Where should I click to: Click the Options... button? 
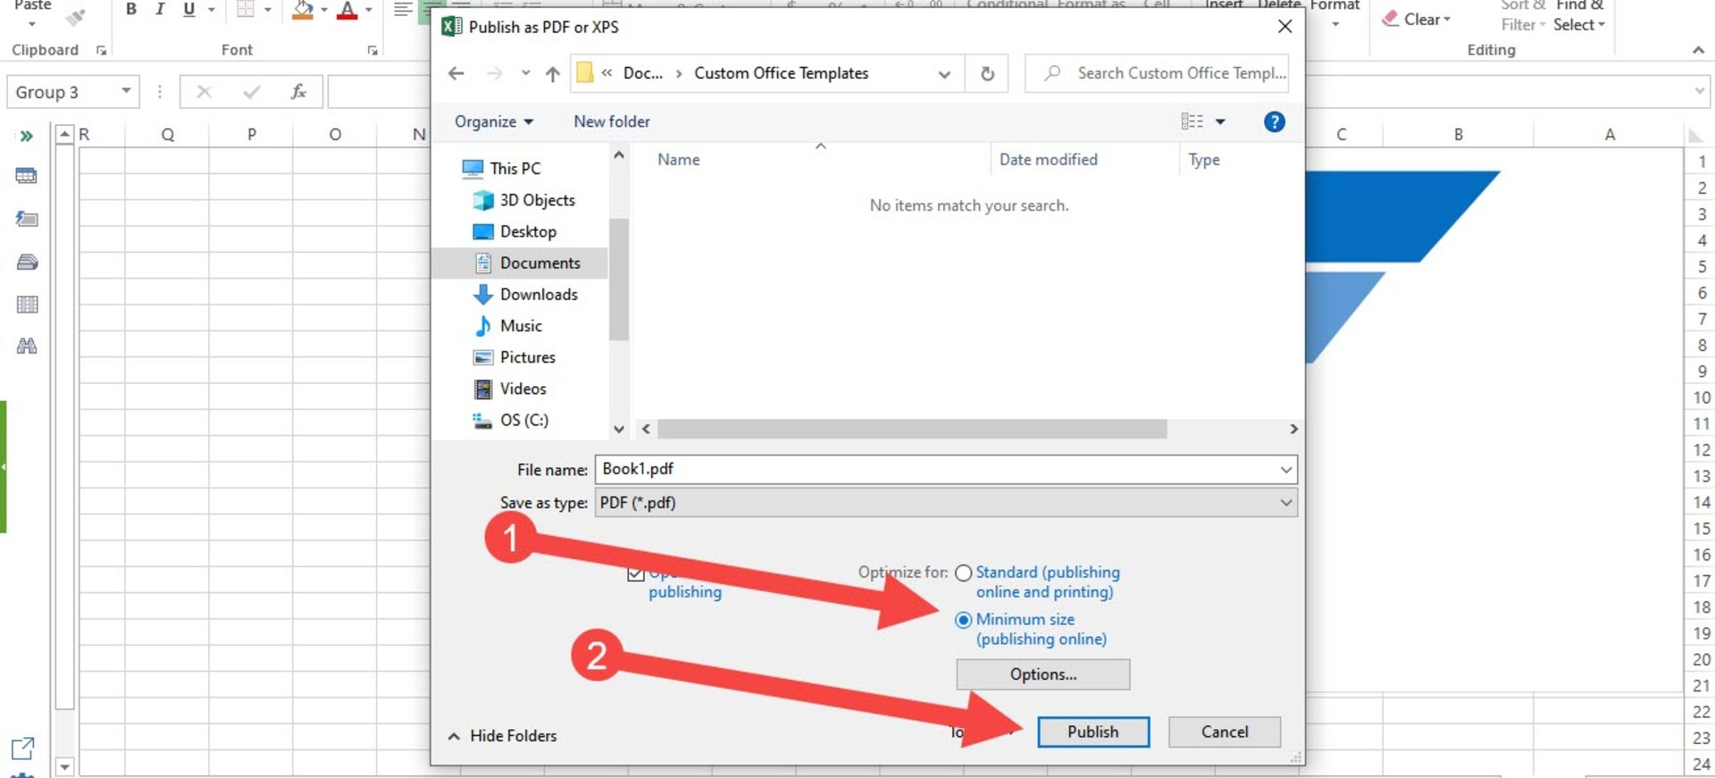tap(1042, 674)
